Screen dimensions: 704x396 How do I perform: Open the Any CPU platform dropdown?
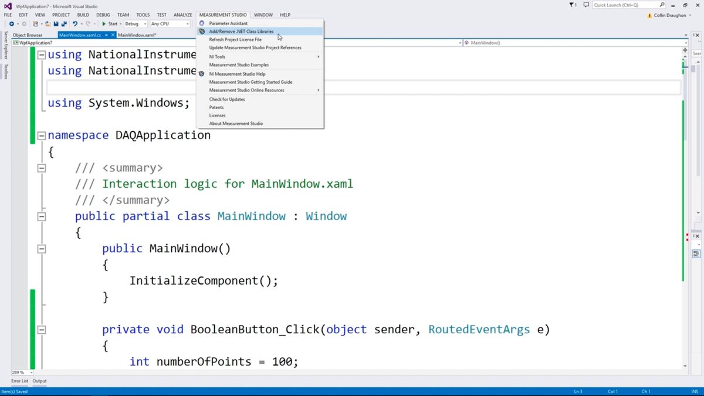point(170,24)
